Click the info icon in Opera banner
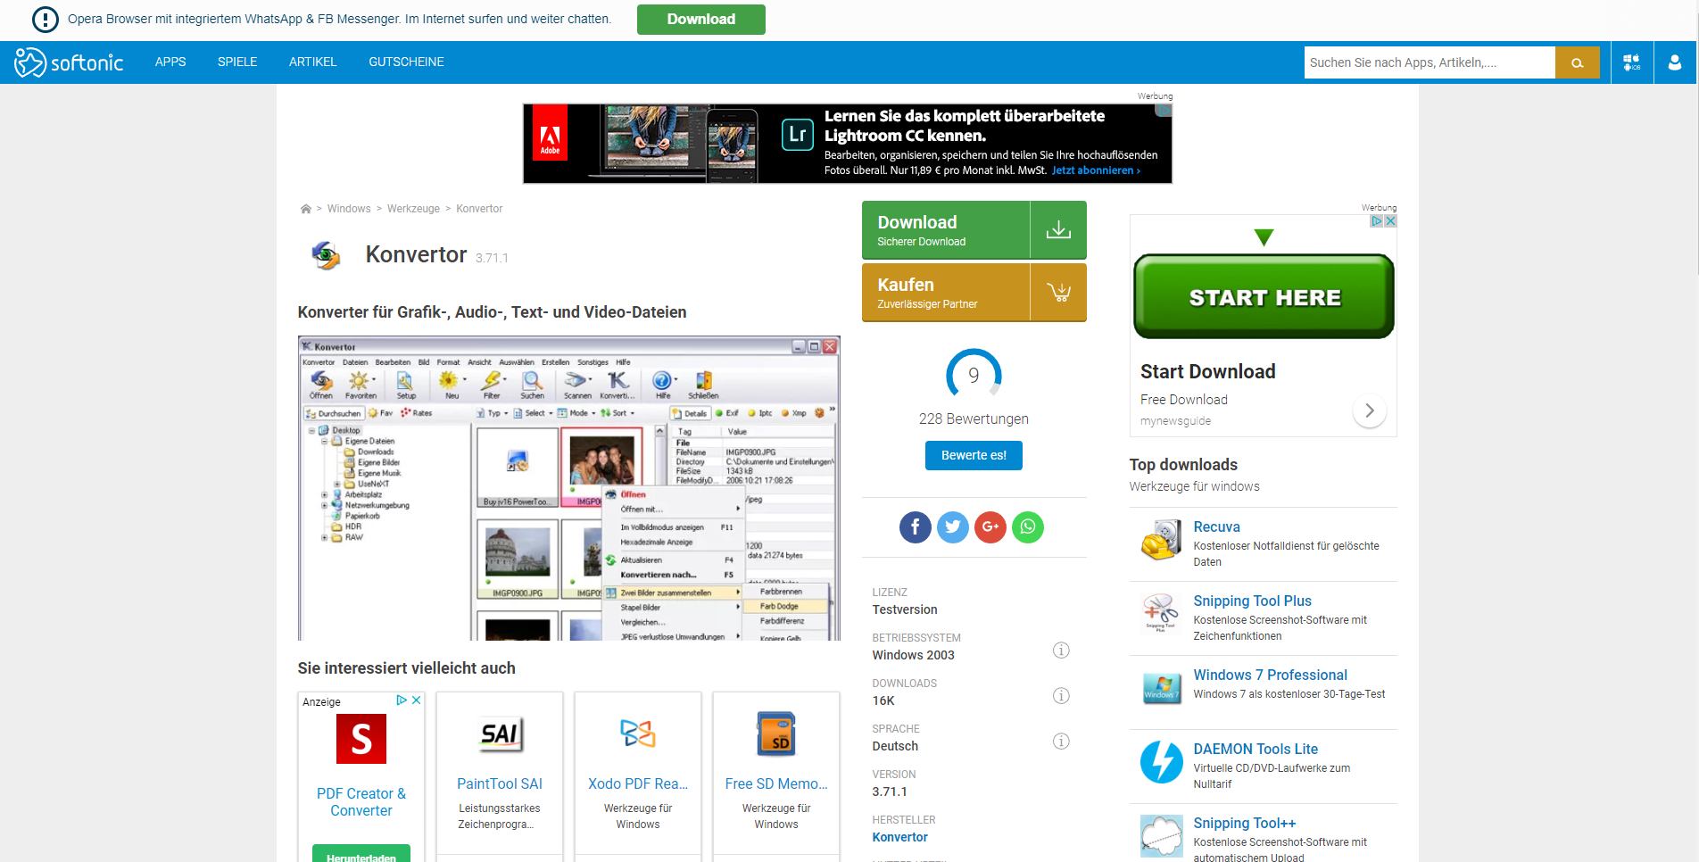The width and height of the screenshot is (1699, 862). 45,20
